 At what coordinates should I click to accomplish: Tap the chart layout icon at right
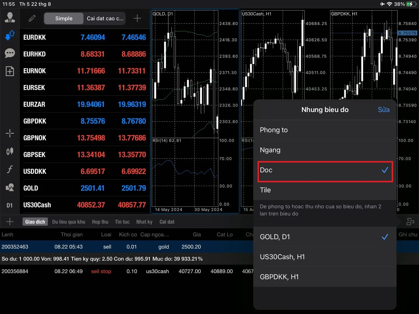(x=410, y=222)
